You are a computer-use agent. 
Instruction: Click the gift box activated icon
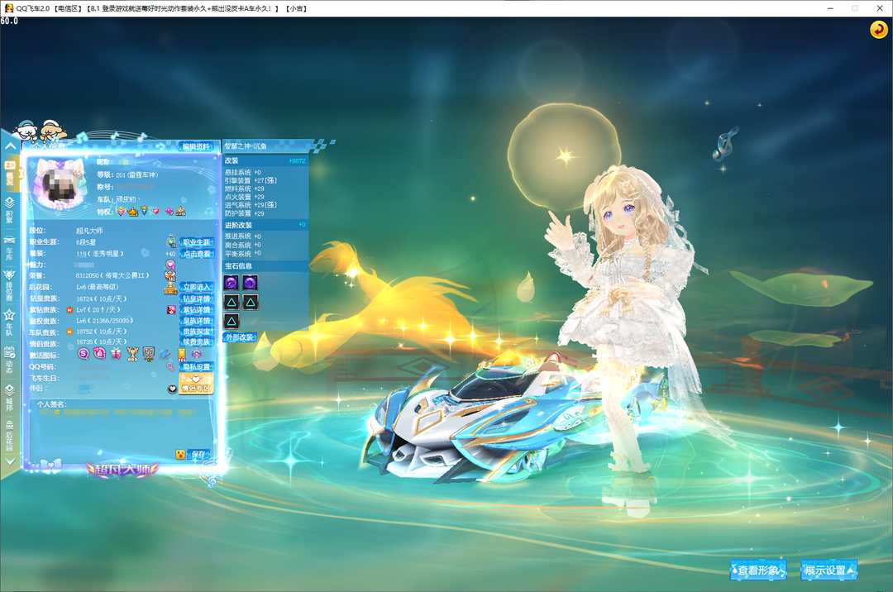click(x=117, y=354)
